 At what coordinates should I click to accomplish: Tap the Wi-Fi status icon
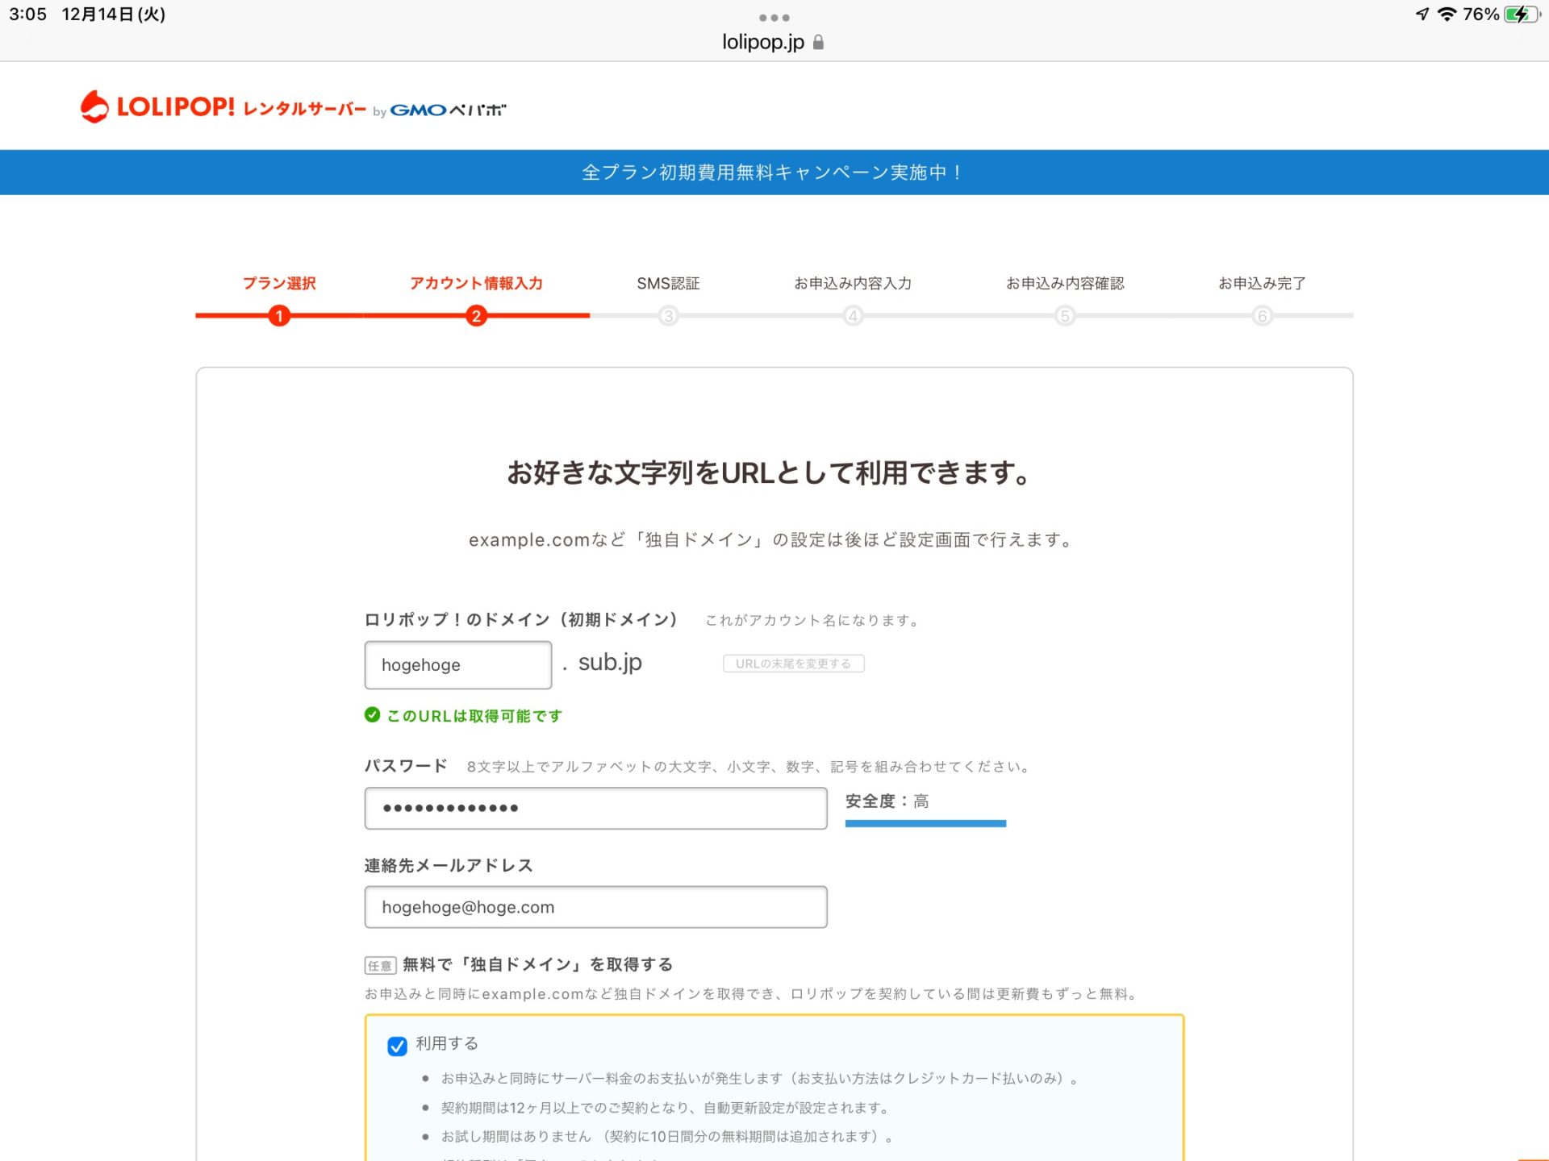click(1447, 15)
